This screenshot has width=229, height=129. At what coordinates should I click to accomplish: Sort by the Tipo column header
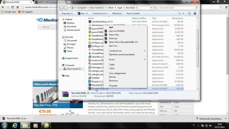154,18
